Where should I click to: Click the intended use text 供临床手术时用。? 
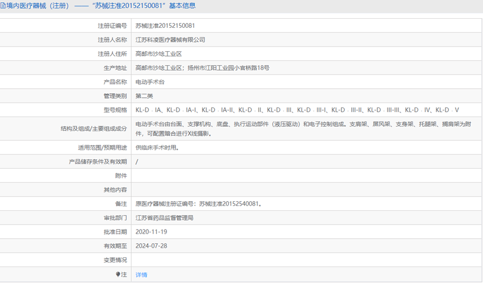[157, 148]
